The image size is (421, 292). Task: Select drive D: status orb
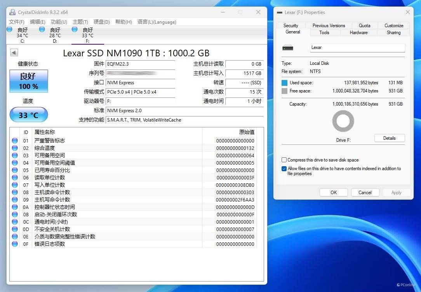pyautogui.click(x=42, y=29)
